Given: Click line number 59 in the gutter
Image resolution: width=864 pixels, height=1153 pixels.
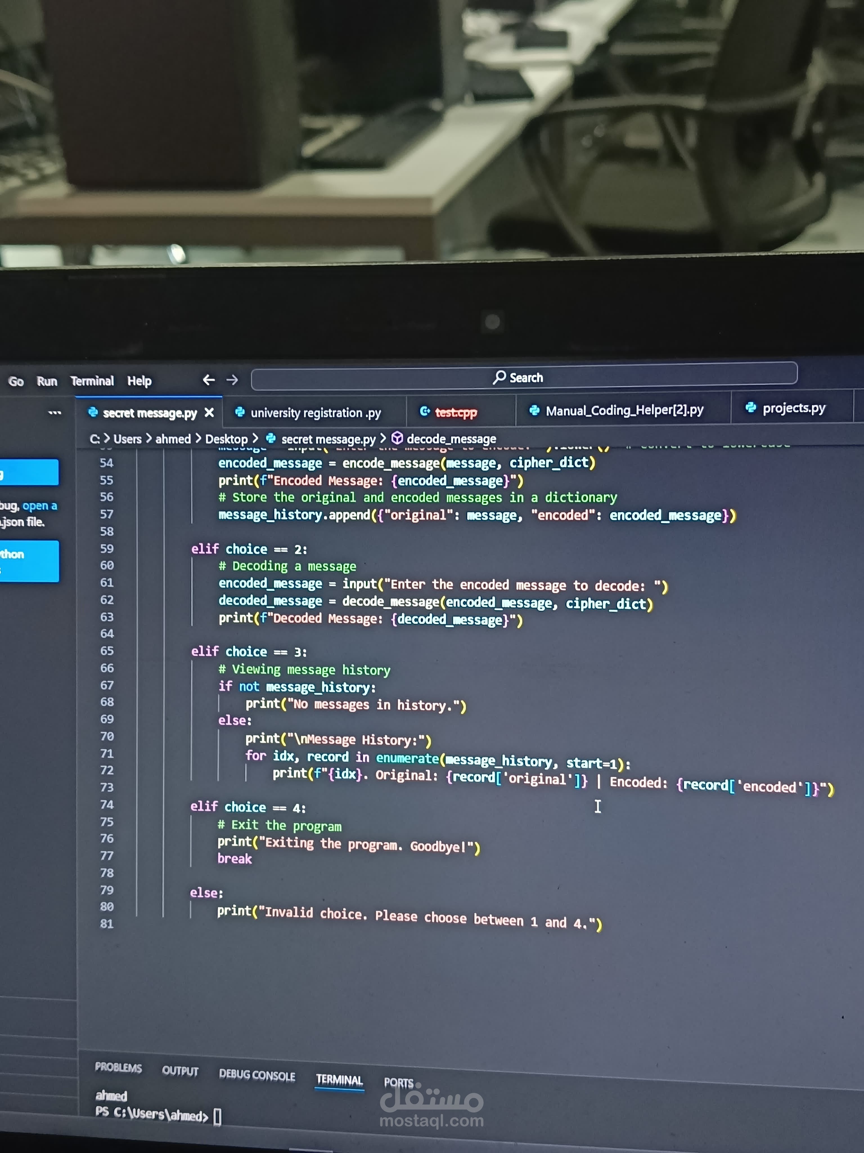Looking at the screenshot, I should tap(107, 548).
